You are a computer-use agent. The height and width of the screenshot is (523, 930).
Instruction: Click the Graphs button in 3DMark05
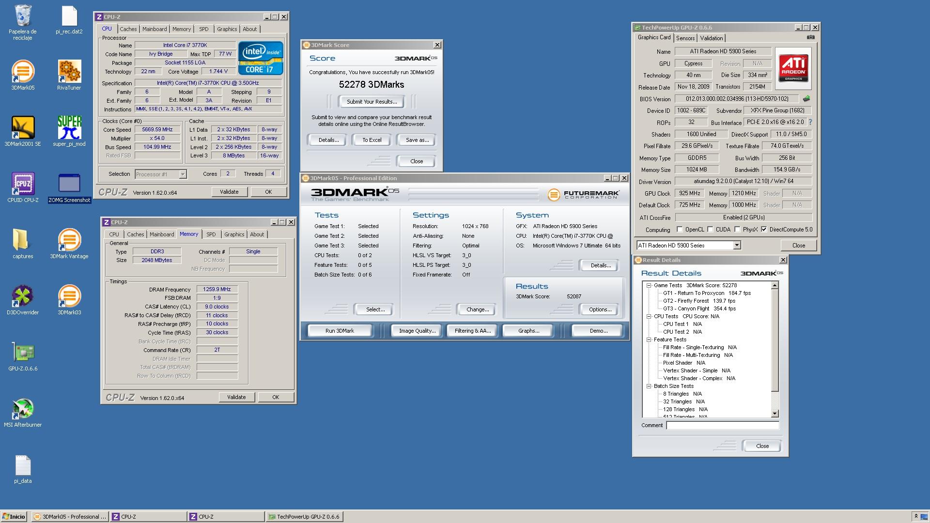(x=528, y=331)
